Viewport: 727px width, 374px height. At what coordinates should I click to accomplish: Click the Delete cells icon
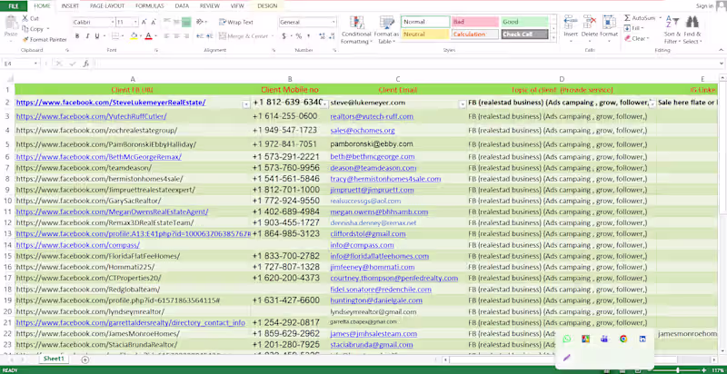click(589, 22)
